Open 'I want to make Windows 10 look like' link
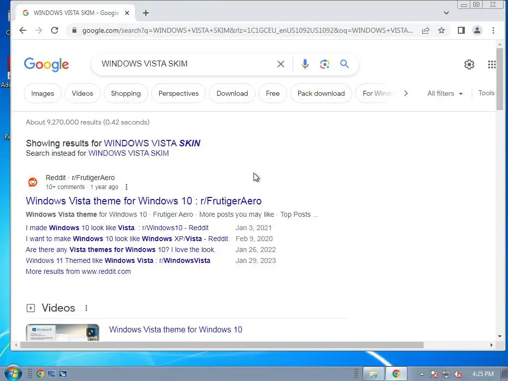 (x=127, y=239)
